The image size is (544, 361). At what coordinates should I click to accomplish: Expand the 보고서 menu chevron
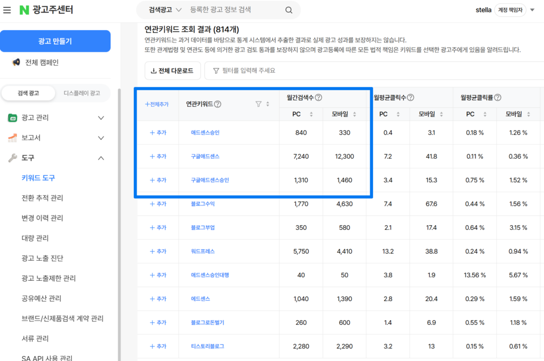pos(101,138)
